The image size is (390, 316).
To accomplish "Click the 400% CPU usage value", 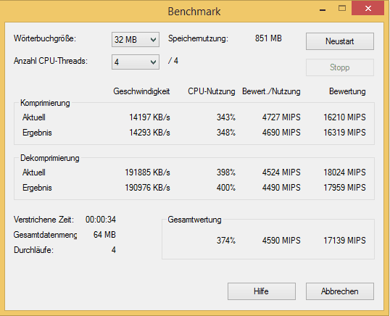I will [x=226, y=188].
